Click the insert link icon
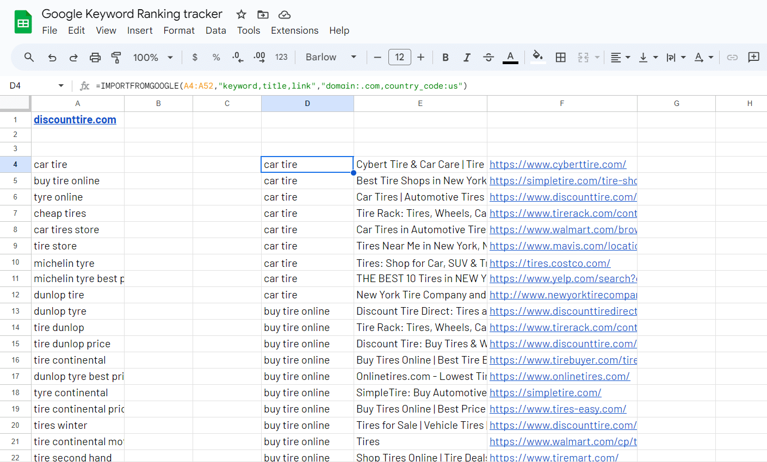Screen dimensions: 767x462 [732, 58]
